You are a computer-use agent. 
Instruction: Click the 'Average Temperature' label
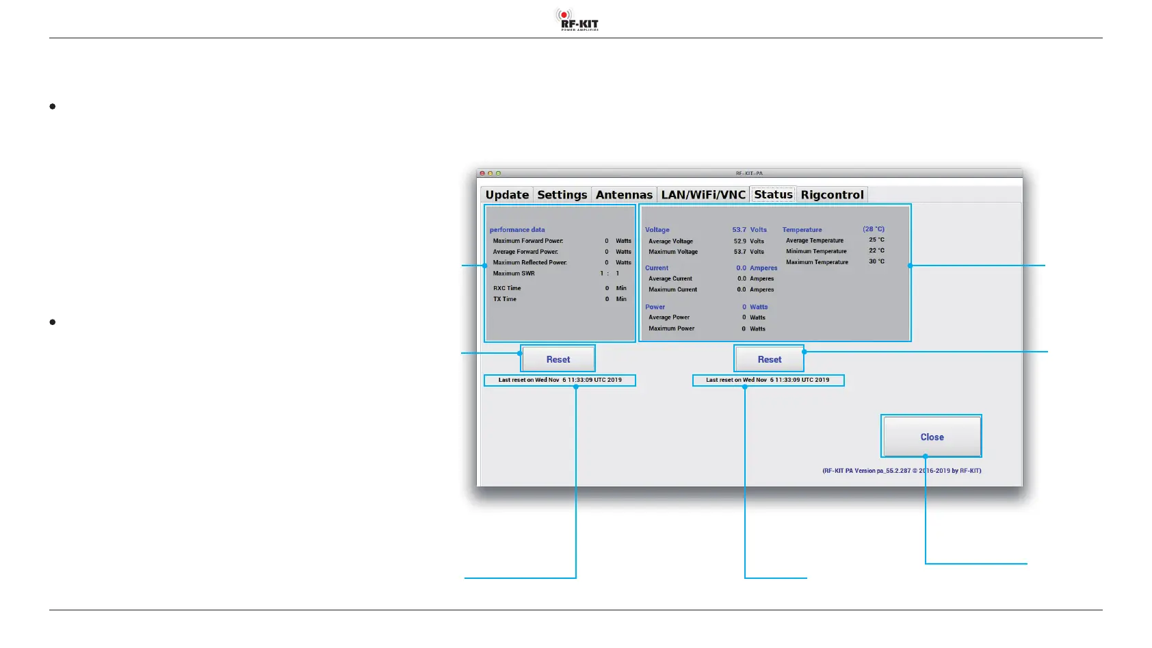pyautogui.click(x=815, y=241)
